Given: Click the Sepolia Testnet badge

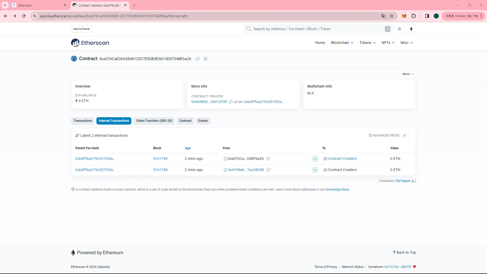Looking at the screenshot, I should coord(81,29).
